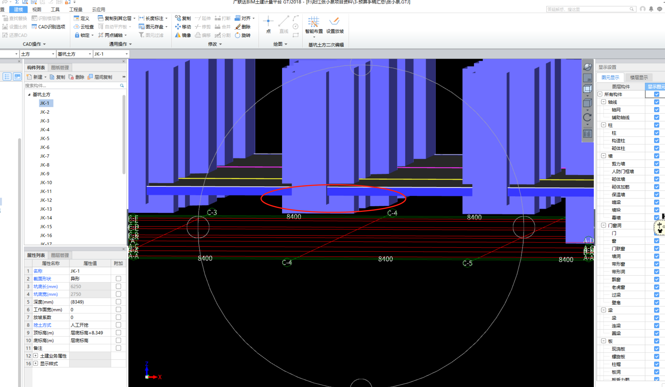Click 层间复制 inter-floor copy button
The width and height of the screenshot is (665, 387).
tap(100, 77)
